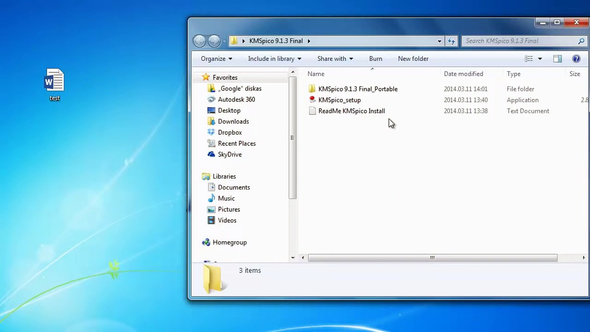The height and width of the screenshot is (332, 590).
Task: Click the Burn toolbar button
Action: [x=376, y=59]
